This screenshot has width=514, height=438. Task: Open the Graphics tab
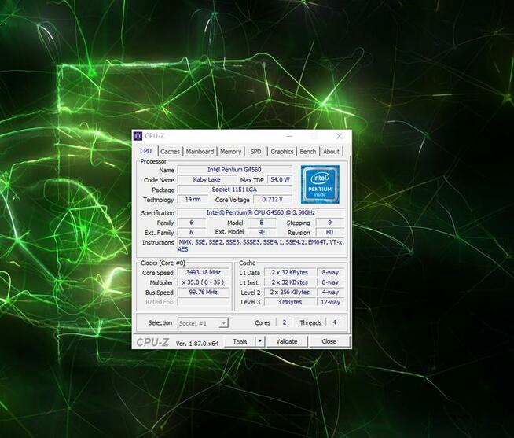[x=282, y=152]
